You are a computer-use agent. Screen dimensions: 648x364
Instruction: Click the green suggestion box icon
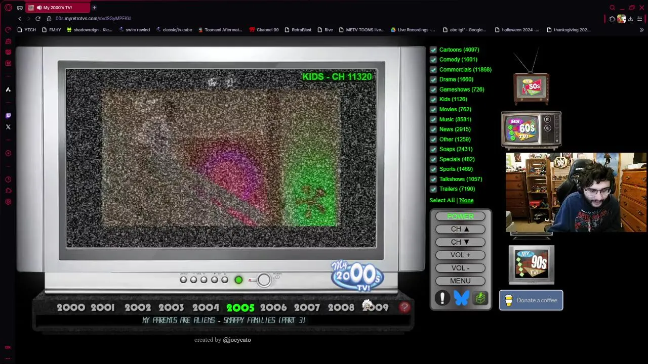coord(480,298)
